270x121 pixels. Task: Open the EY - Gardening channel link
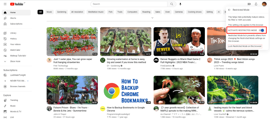click(113, 66)
